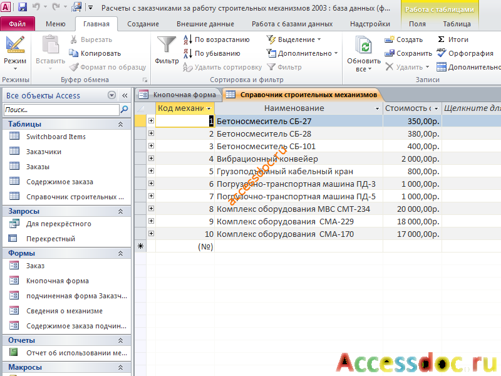Open the Заказчики table
This screenshot has height=376, width=501.
(44, 152)
